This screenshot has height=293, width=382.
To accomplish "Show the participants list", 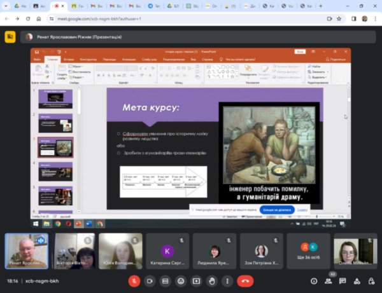I will (329, 280).
